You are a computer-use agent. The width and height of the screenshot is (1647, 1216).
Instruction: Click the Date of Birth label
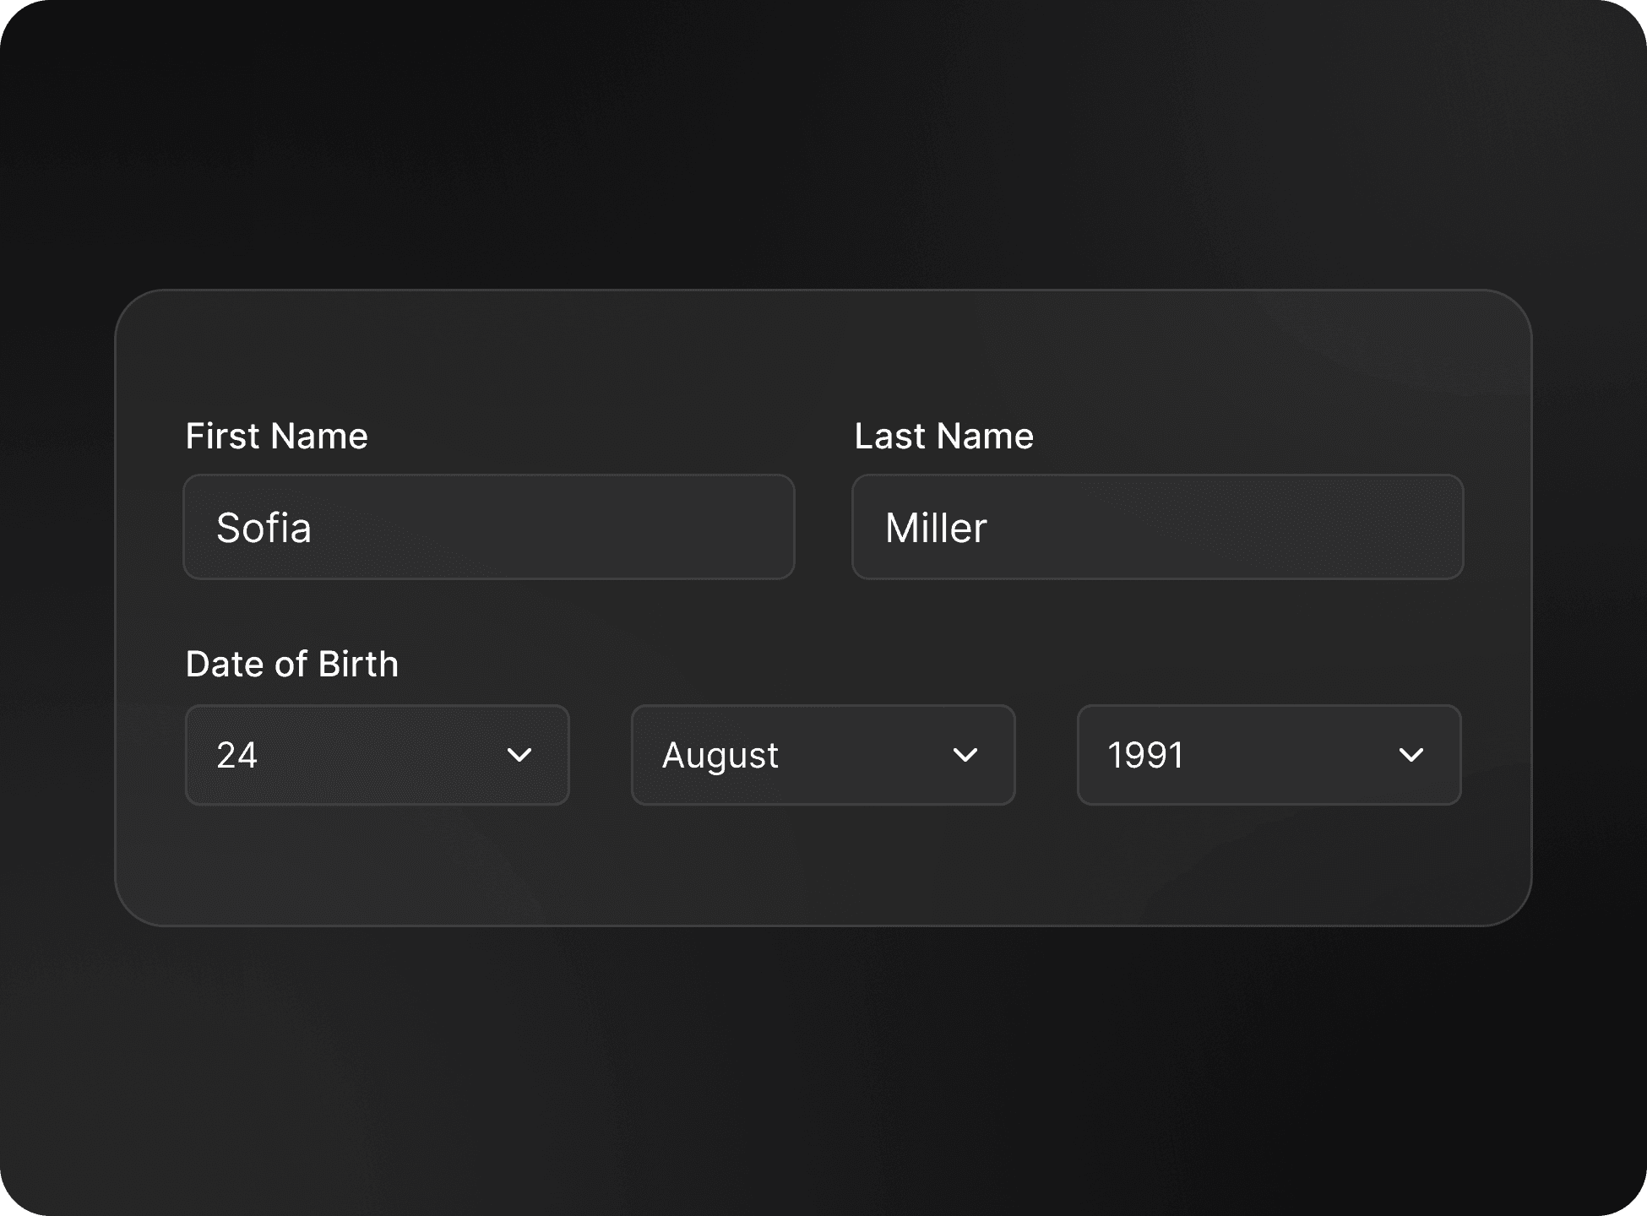tap(292, 665)
